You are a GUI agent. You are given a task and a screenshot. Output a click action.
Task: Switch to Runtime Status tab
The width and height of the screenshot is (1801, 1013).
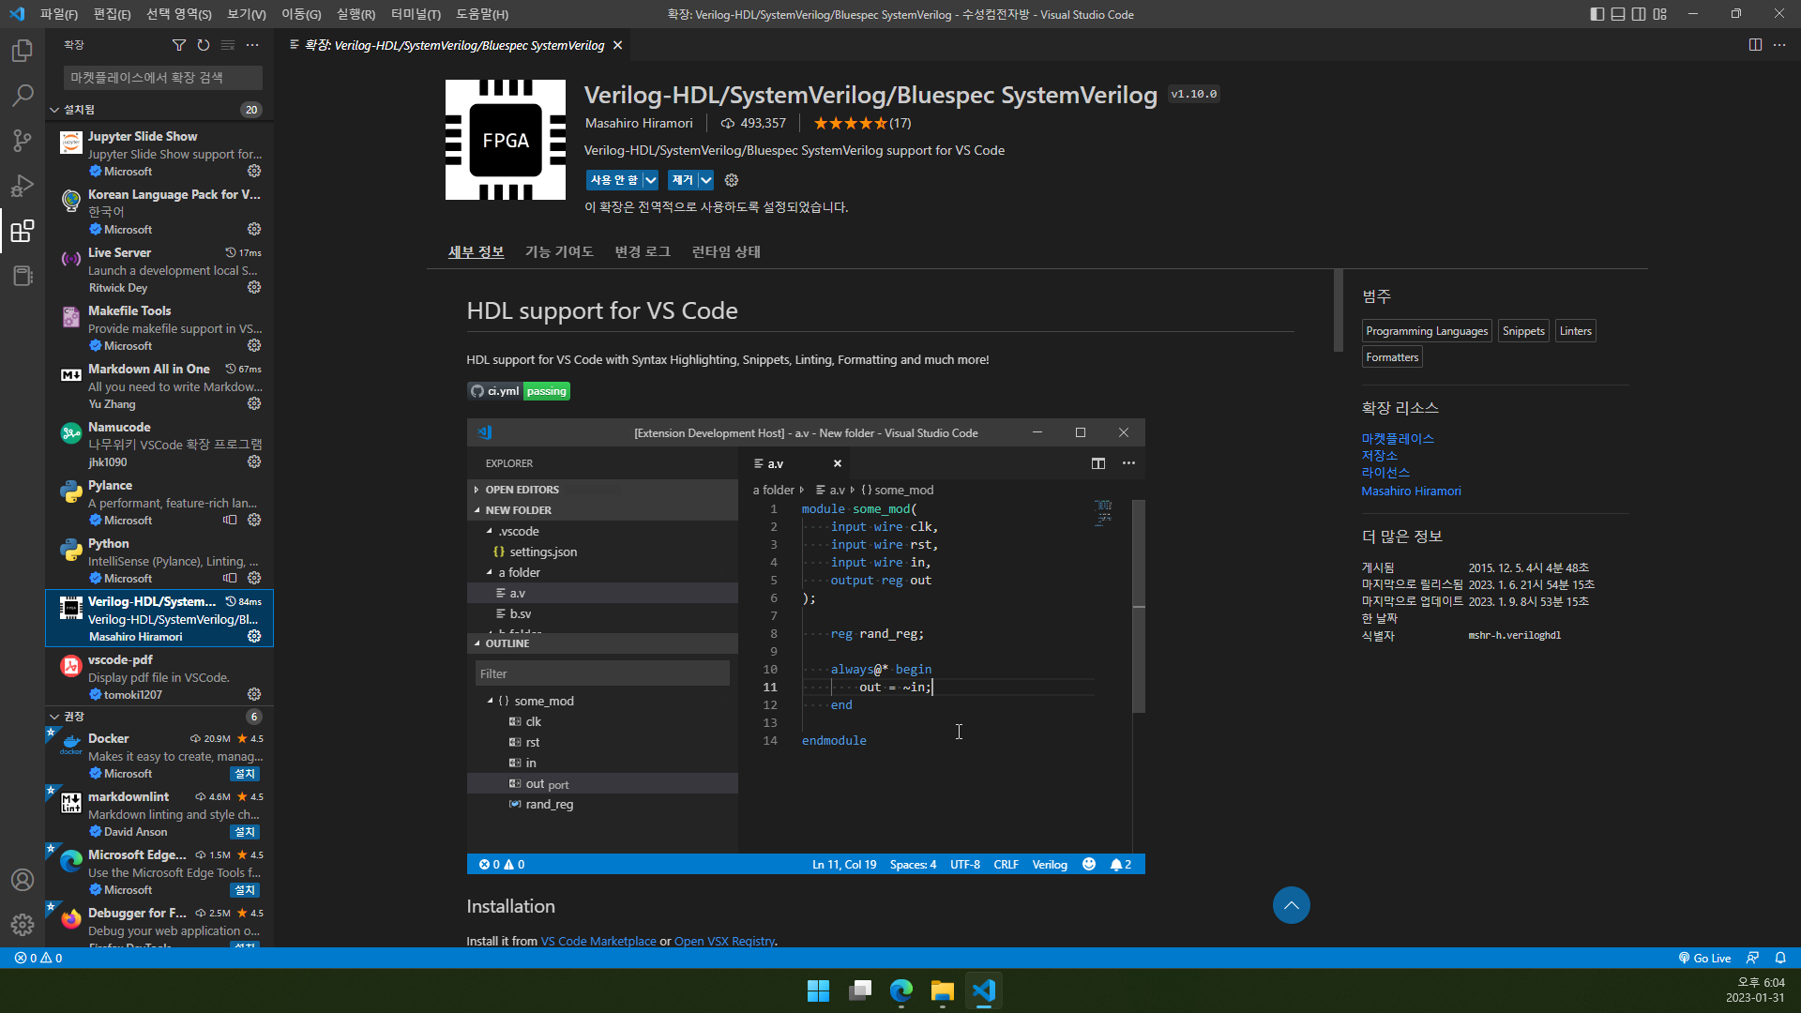point(726,251)
